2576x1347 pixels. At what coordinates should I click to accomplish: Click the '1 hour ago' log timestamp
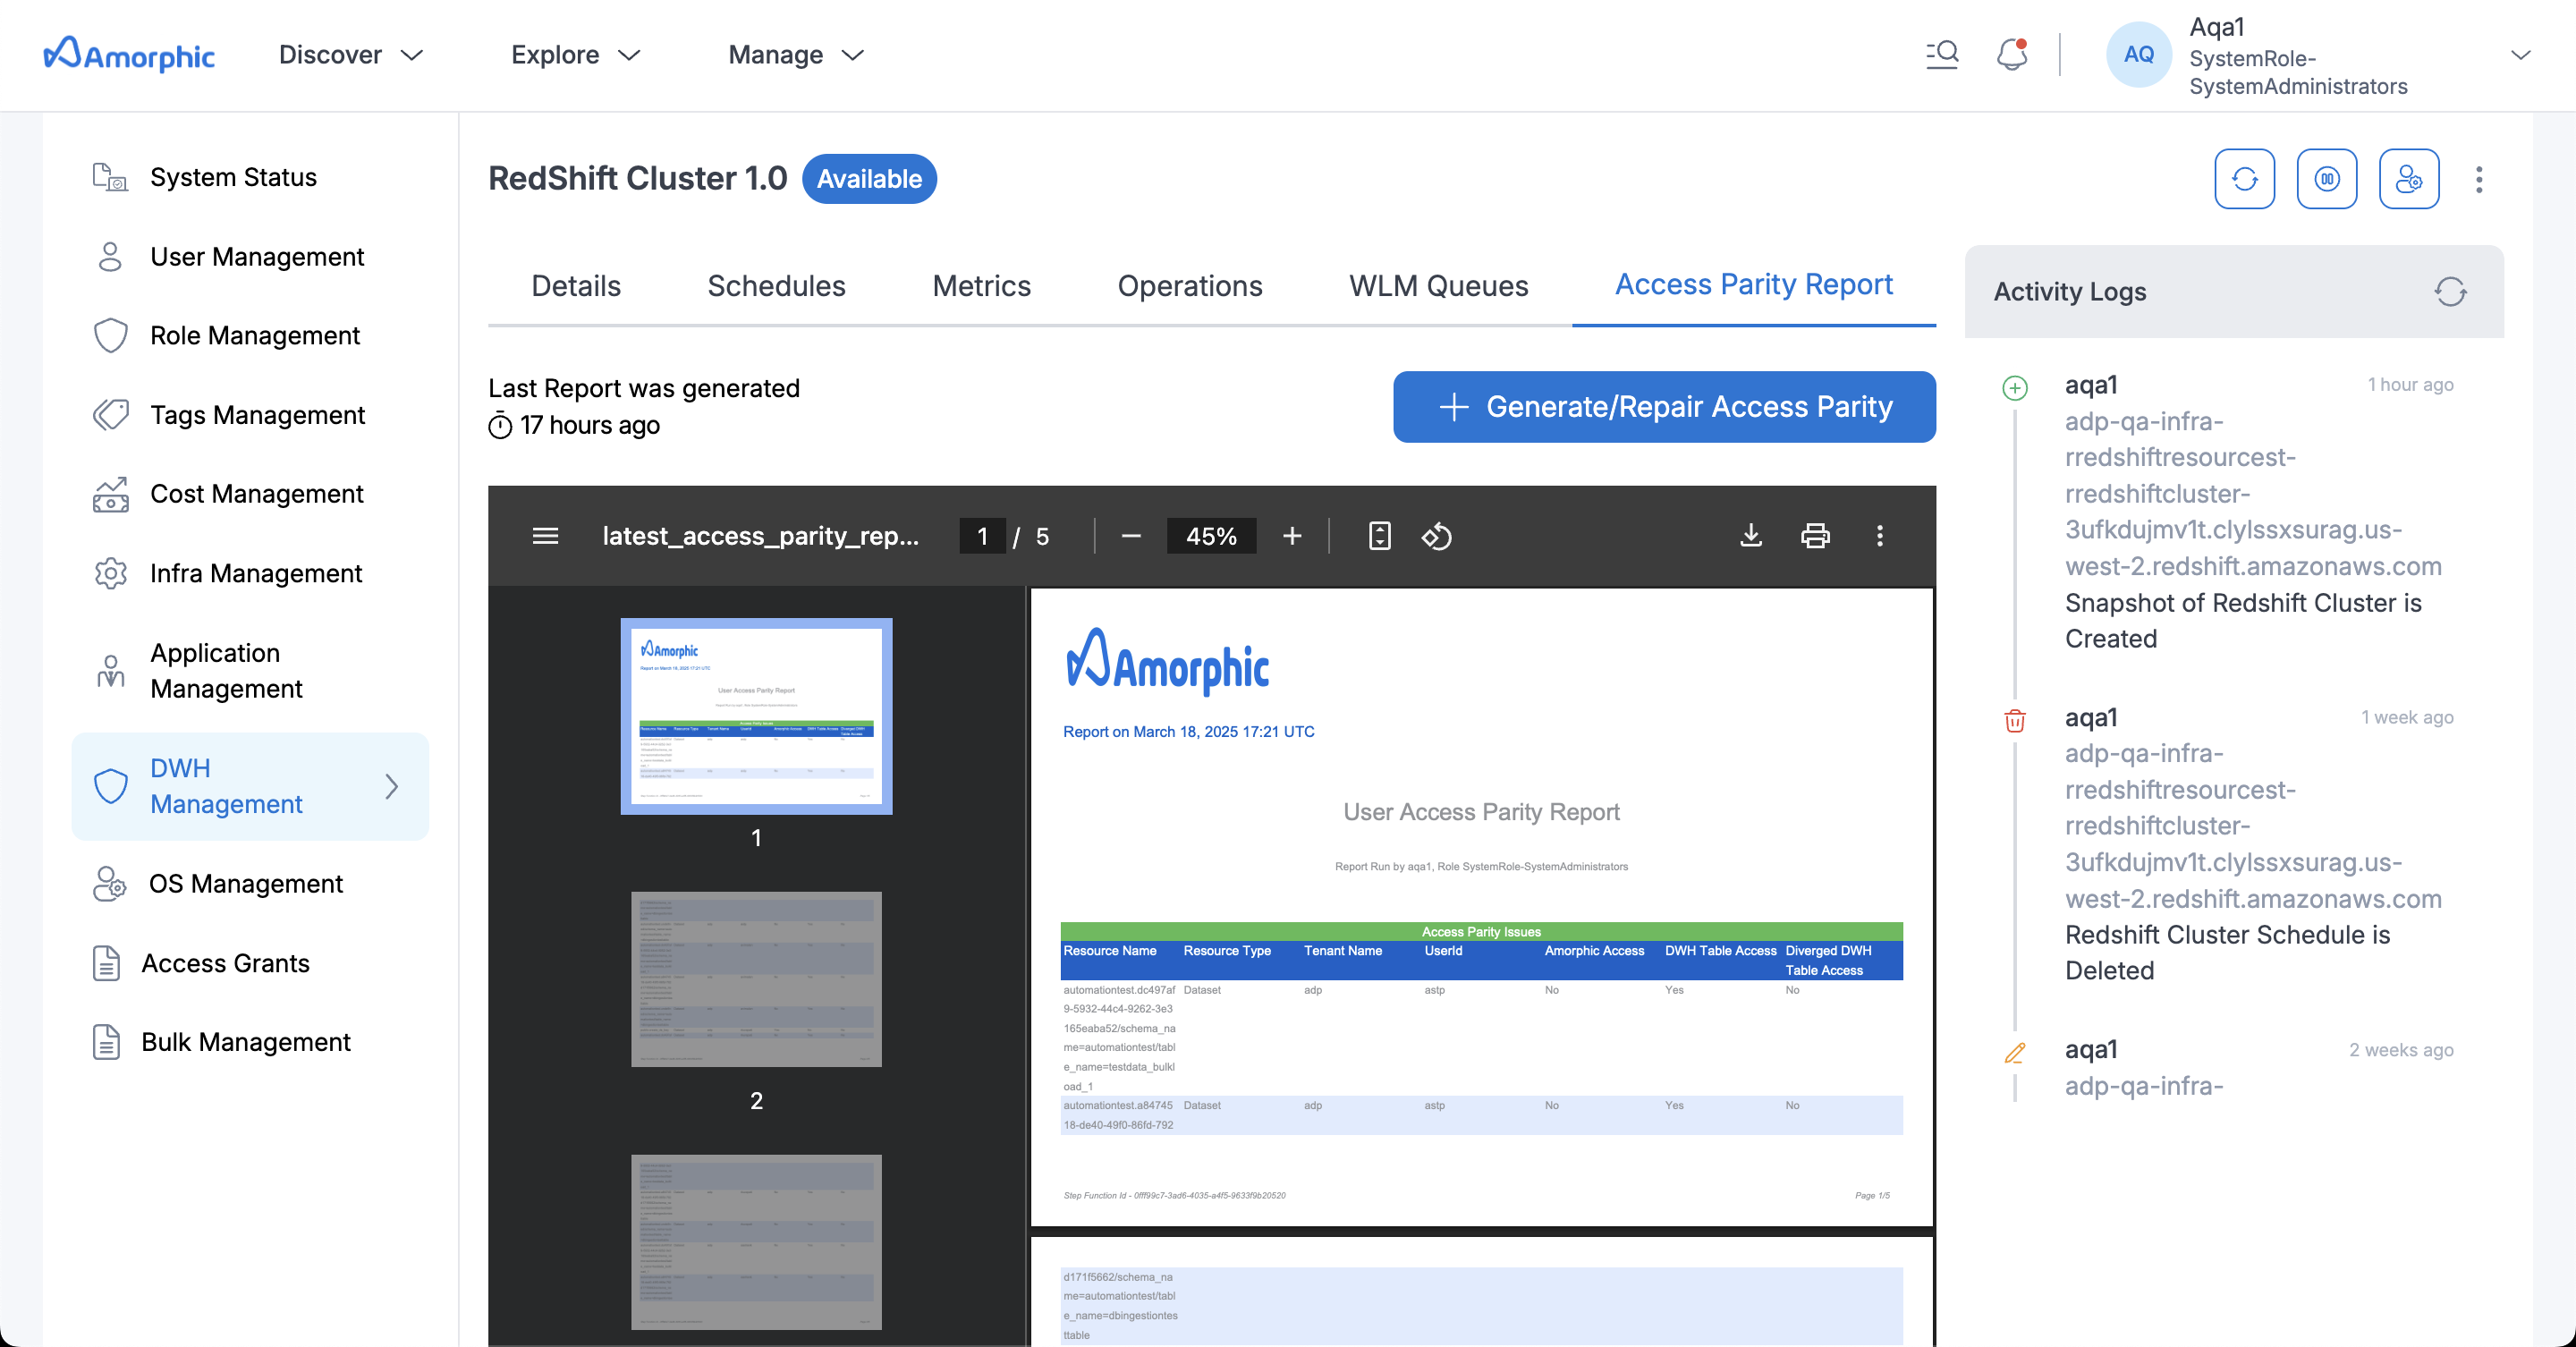pos(2410,385)
